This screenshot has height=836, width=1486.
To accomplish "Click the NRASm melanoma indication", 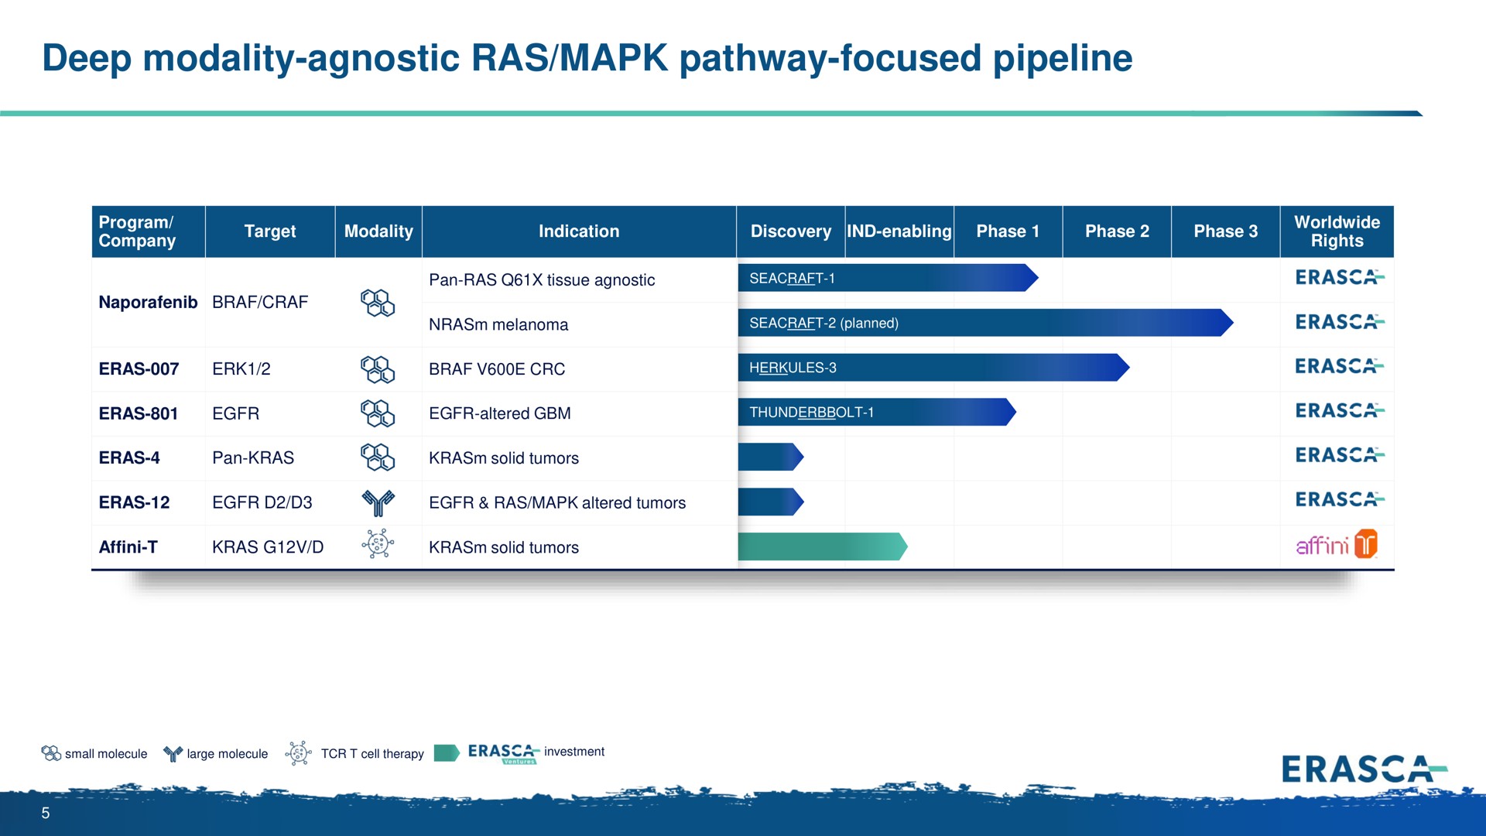I will (x=498, y=325).
